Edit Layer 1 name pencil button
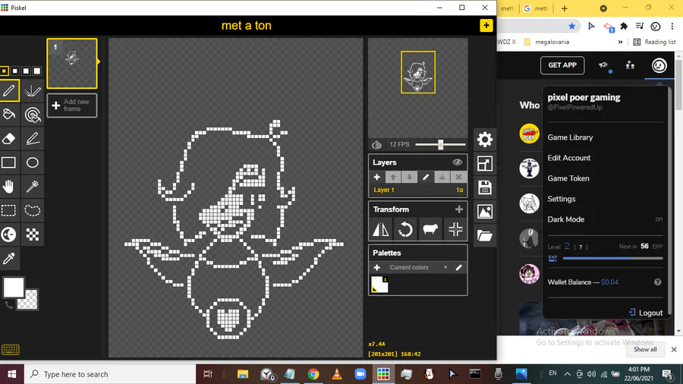Image resolution: width=683 pixels, height=384 pixels. click(426, 177)
